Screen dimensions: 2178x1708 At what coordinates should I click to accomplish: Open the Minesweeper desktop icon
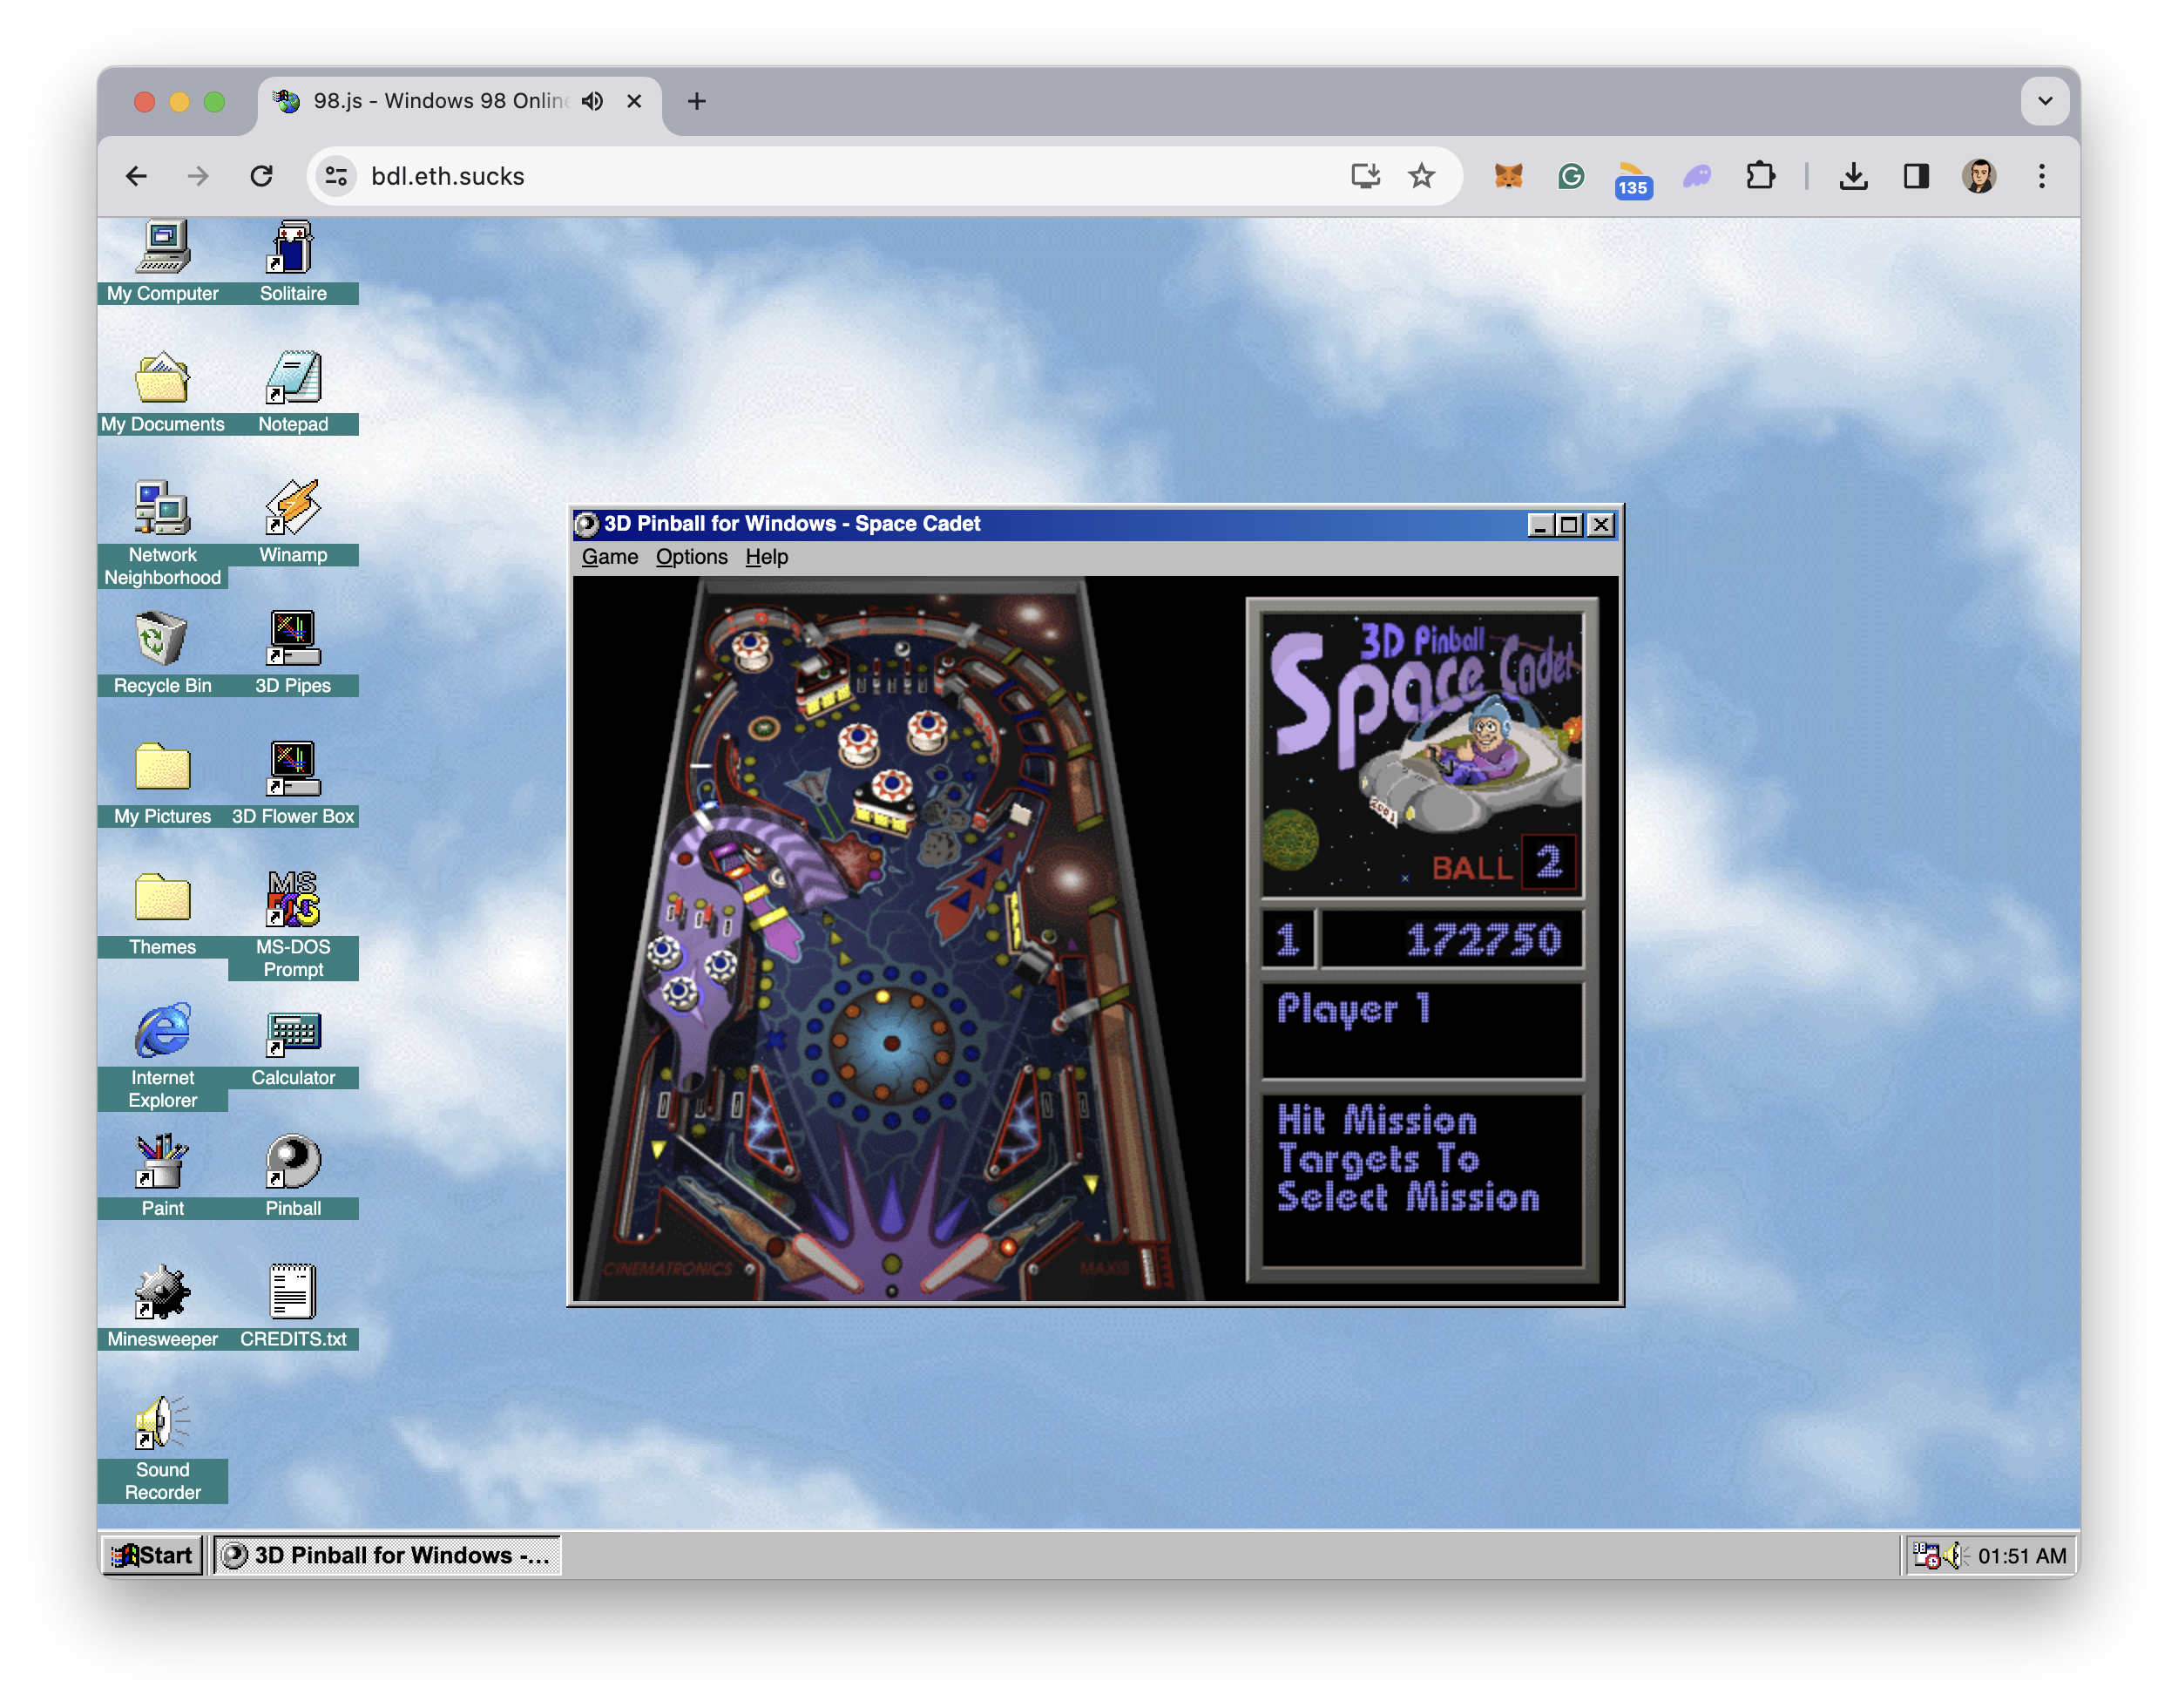162,1294
